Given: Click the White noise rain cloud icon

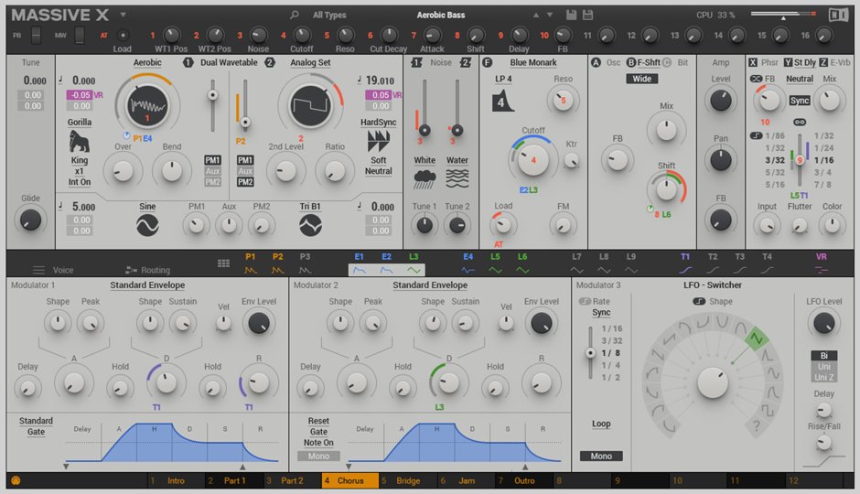Looking at the screenshot, I should 425,177.
